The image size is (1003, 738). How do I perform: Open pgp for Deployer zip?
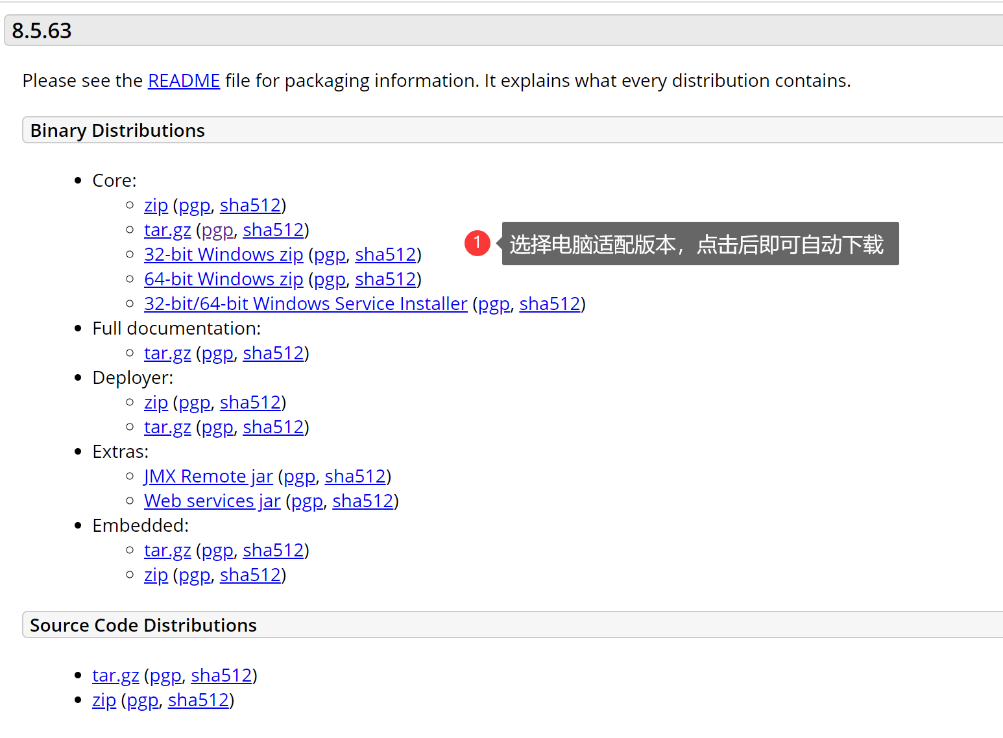pos(195,403)
